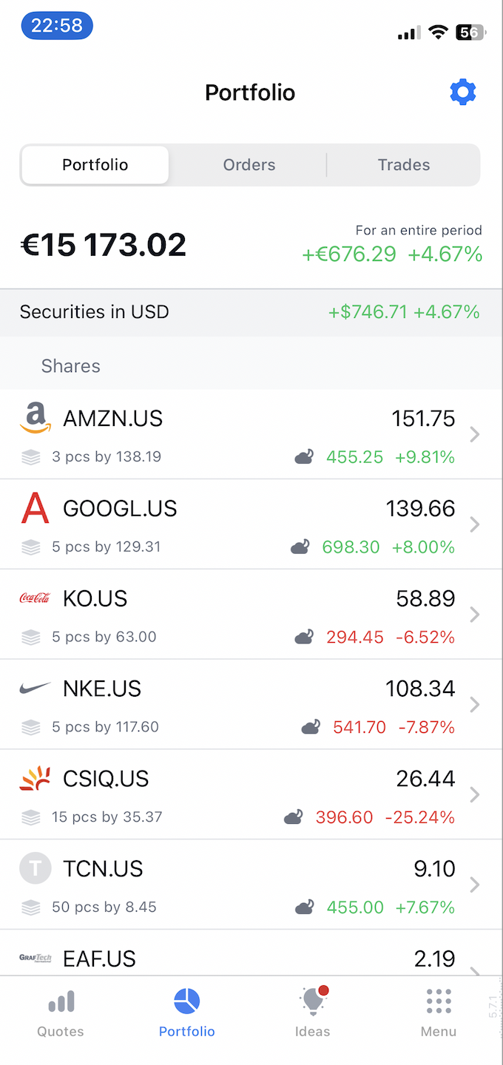Select the Portfolio segment tab
This screenshot has height=1065, width=503.
point(95,165)
